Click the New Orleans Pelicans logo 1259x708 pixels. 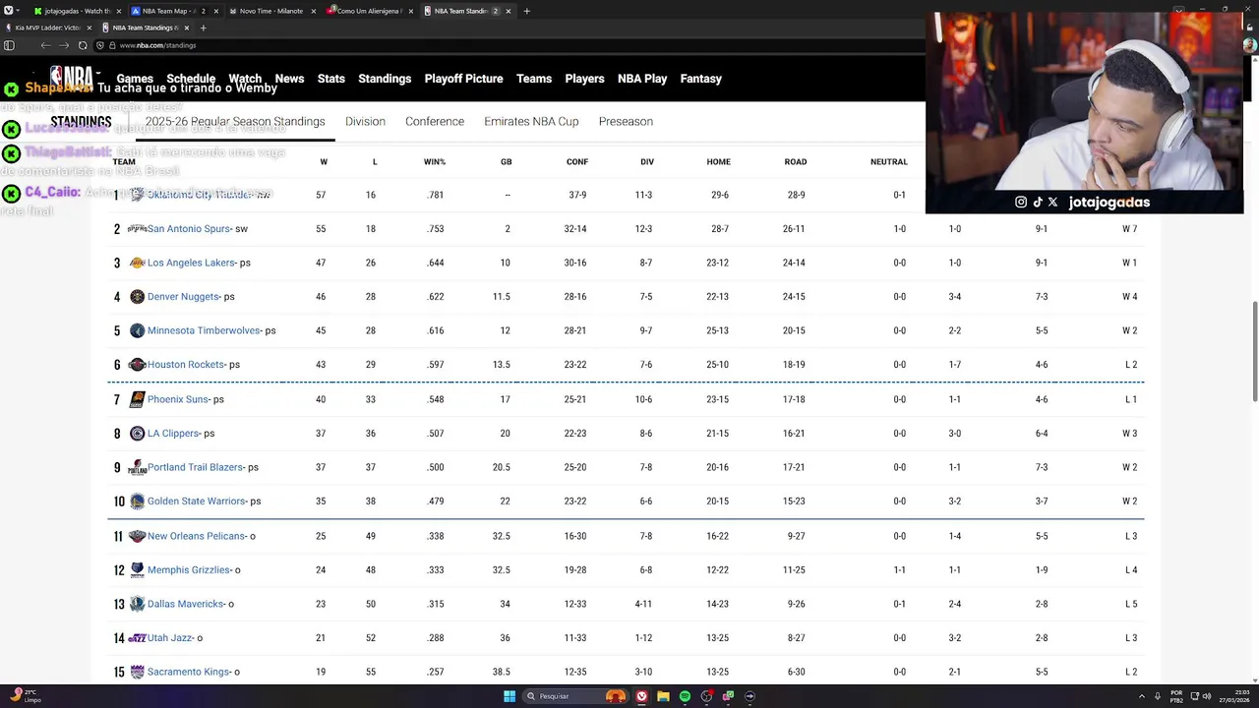pyautogui.click(x=137, y=536)
